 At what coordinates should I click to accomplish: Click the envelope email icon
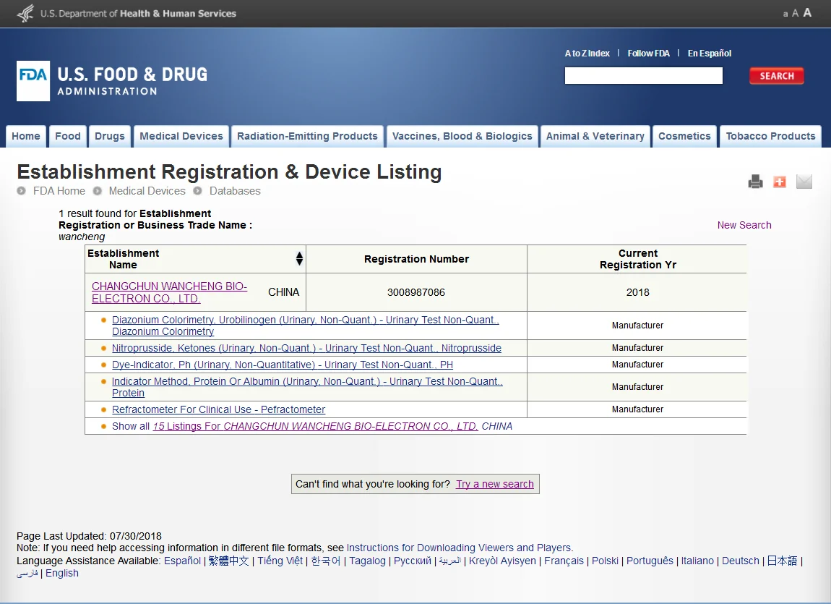coord(804,182)
